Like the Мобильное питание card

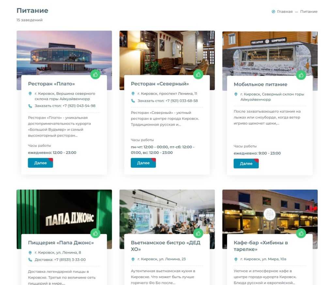tap(301, 75)
